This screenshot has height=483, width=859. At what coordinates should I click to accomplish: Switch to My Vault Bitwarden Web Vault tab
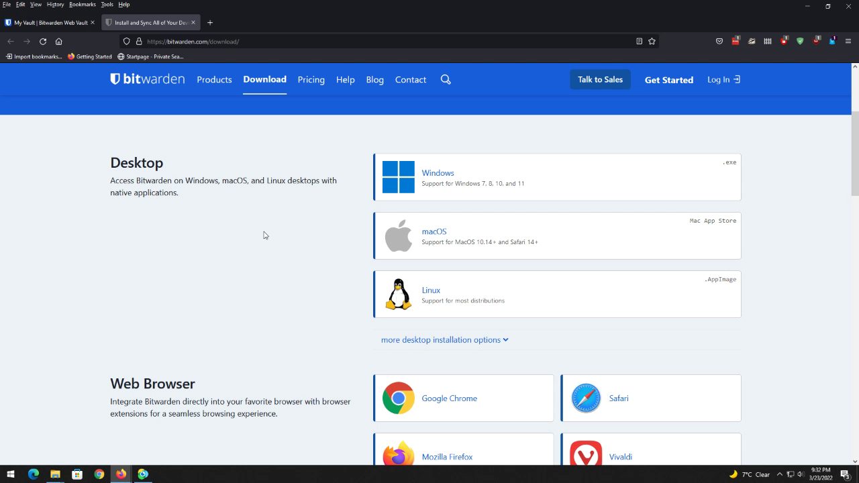tap(47, 23)
